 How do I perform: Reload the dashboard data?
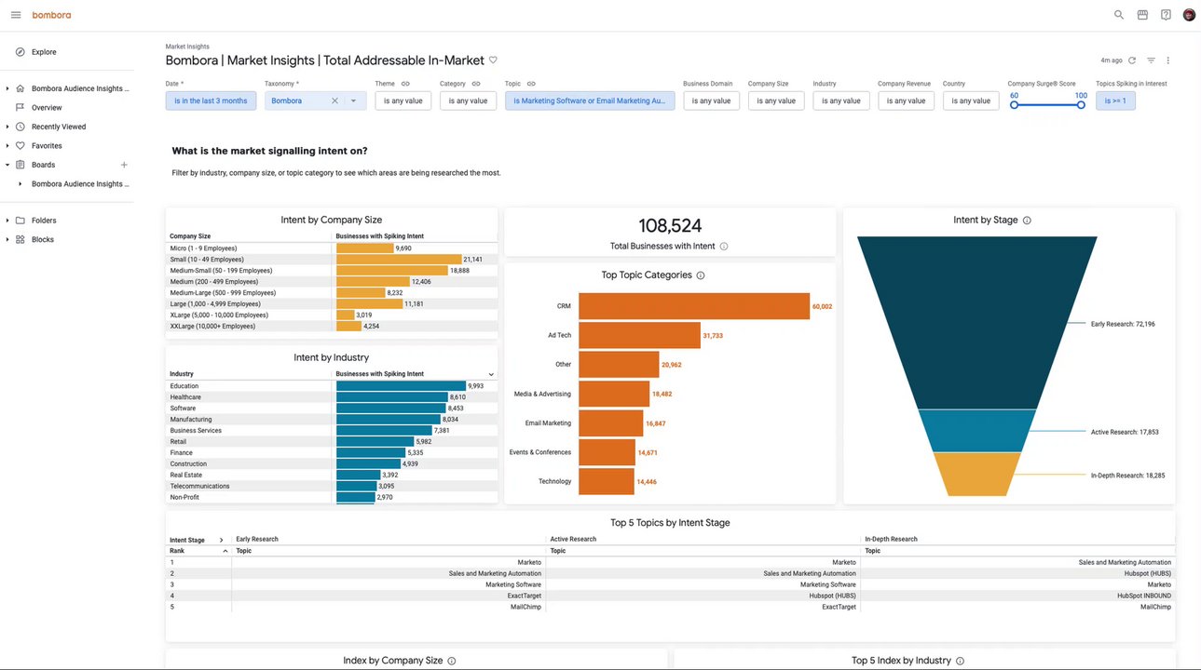1132,60
